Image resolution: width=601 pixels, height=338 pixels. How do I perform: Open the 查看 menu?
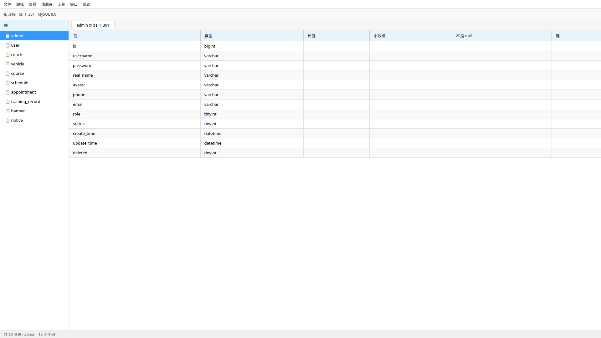coord(33,4)
